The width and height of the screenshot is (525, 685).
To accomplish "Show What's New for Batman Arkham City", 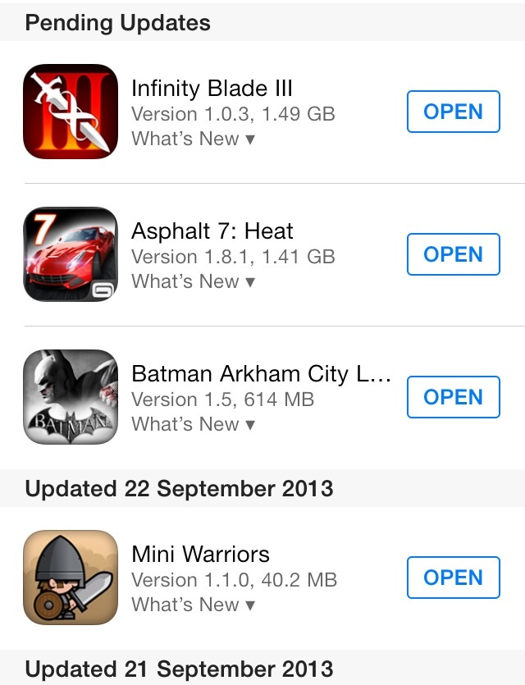I will (193, 424).
